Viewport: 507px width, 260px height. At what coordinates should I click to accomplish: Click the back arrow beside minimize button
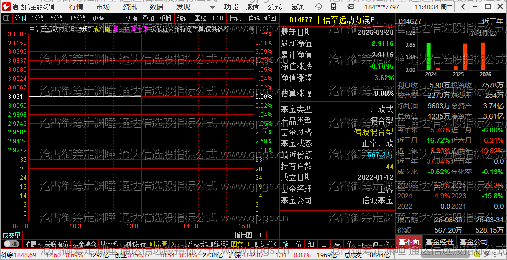tap(464, 7)
